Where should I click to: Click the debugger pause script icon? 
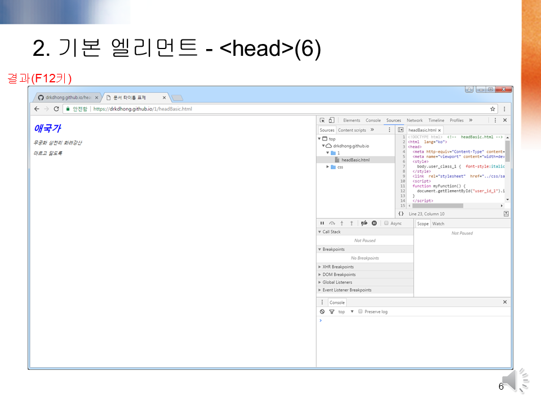tap(322, 223)
